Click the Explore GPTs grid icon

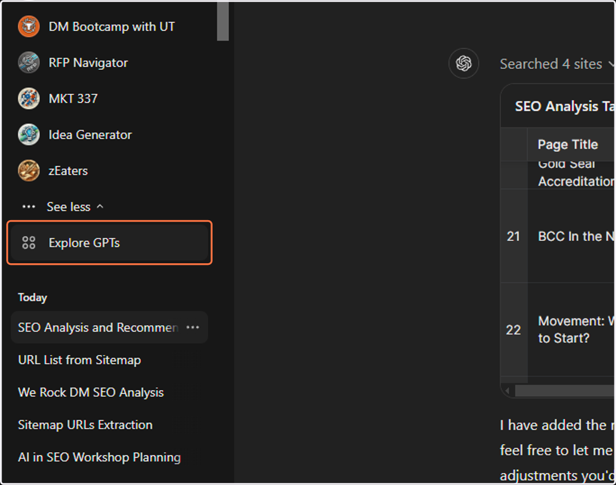pyautogui.click(x=29, y=243)
